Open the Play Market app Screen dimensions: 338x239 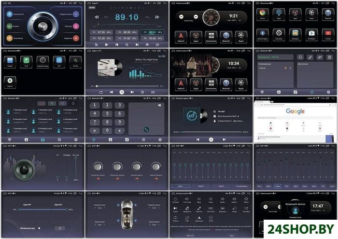pos(311,34)
